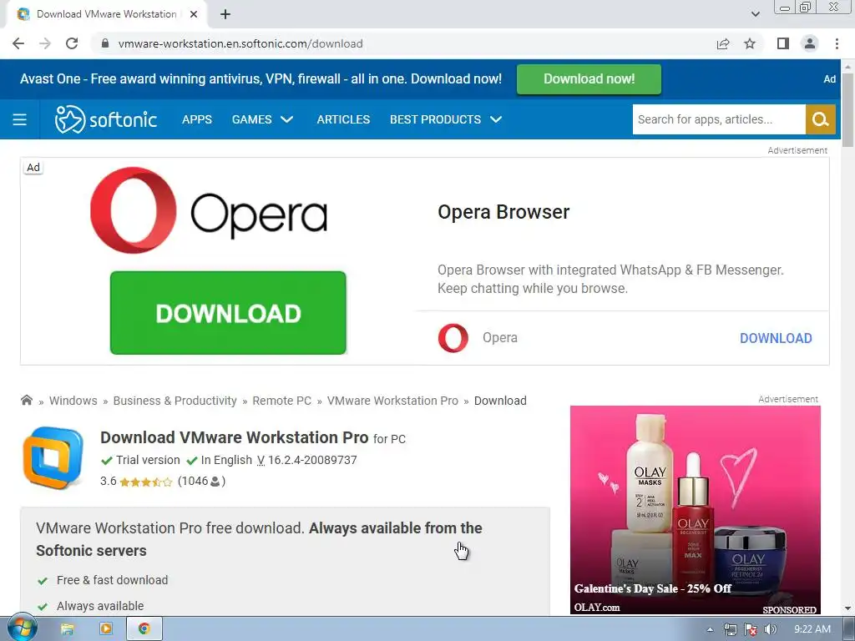
Task: Open the network tray icon
Action: pyautogui.click(x=730, y=629)
